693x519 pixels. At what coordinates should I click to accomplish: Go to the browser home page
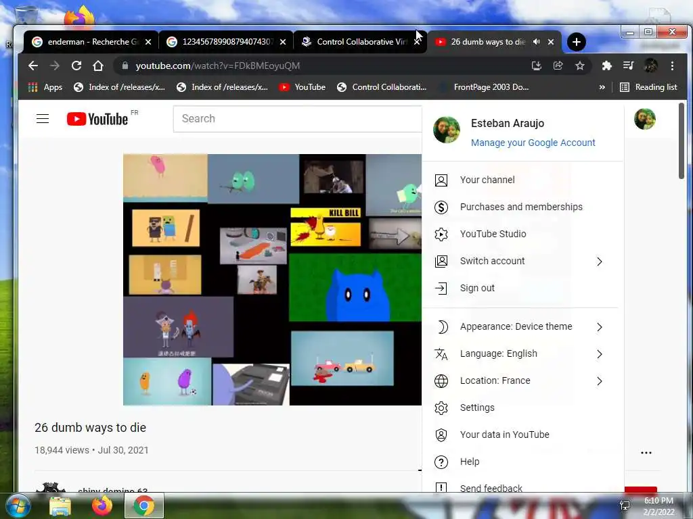pos(98,66)
